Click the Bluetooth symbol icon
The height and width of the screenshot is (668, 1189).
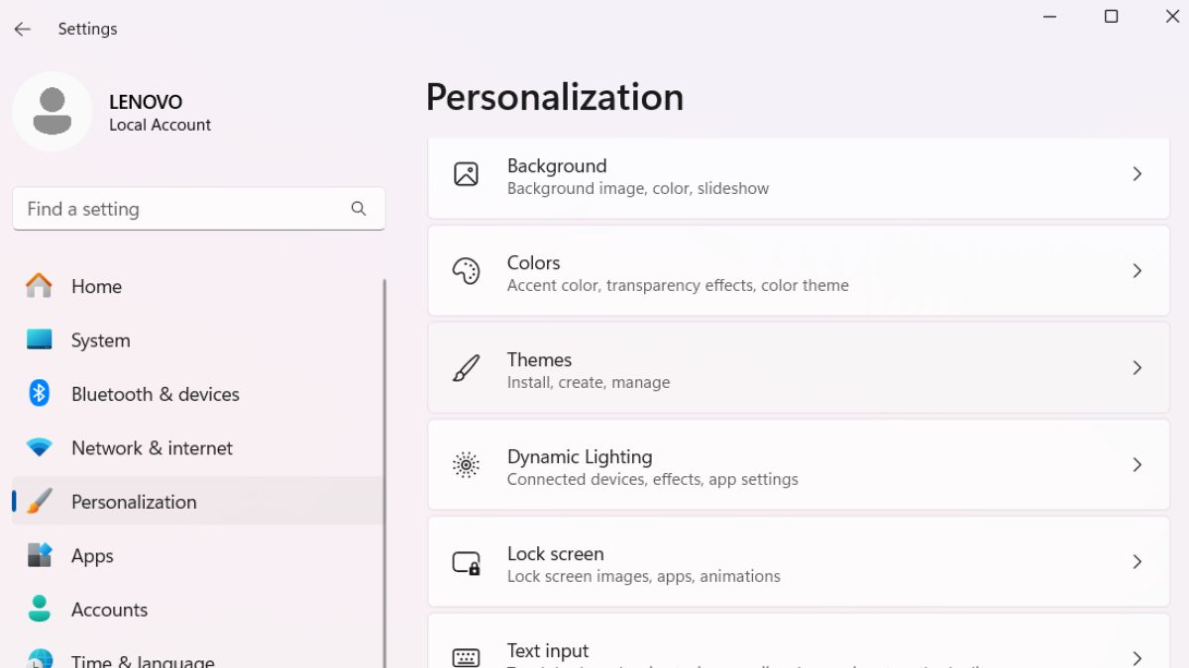tap(39, 393)
